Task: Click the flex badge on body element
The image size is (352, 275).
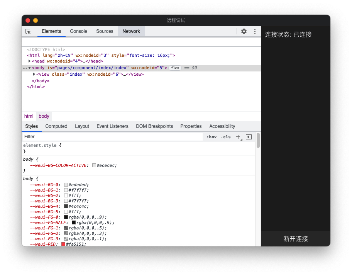Action: point(175,68)
